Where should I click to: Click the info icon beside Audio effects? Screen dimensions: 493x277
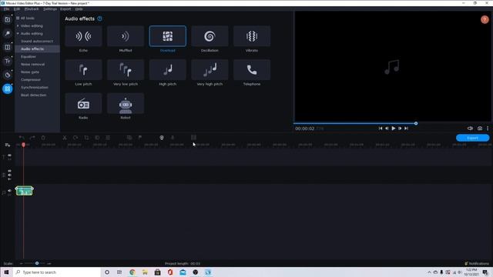pos(99,18)
